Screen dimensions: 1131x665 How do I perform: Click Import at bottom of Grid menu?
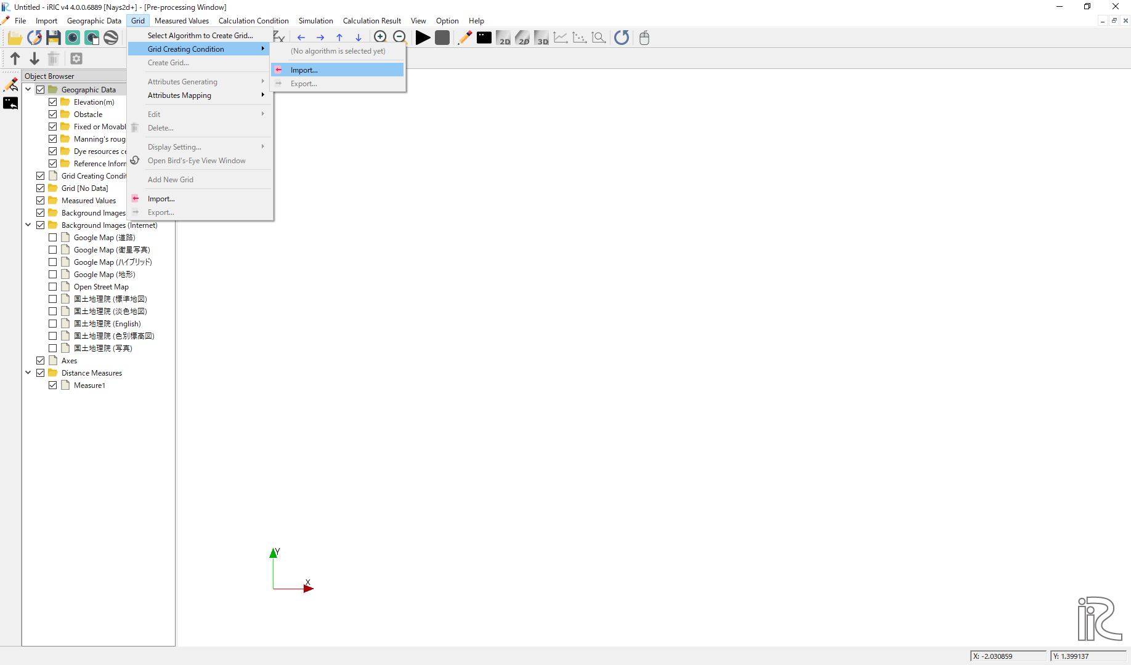pyautogui.click(x=200, y=199)
